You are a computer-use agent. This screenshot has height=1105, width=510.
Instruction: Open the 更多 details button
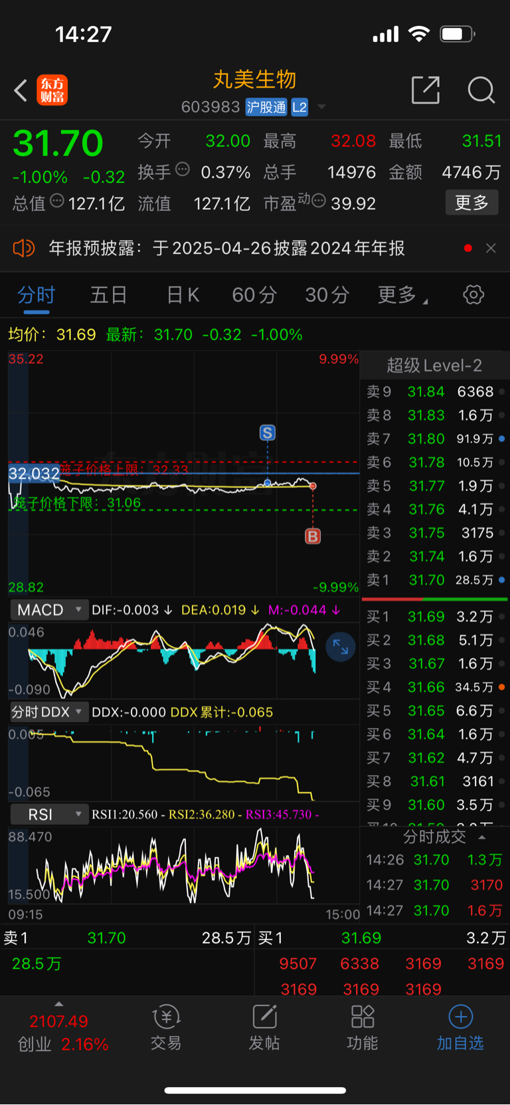tap(471, 203)
